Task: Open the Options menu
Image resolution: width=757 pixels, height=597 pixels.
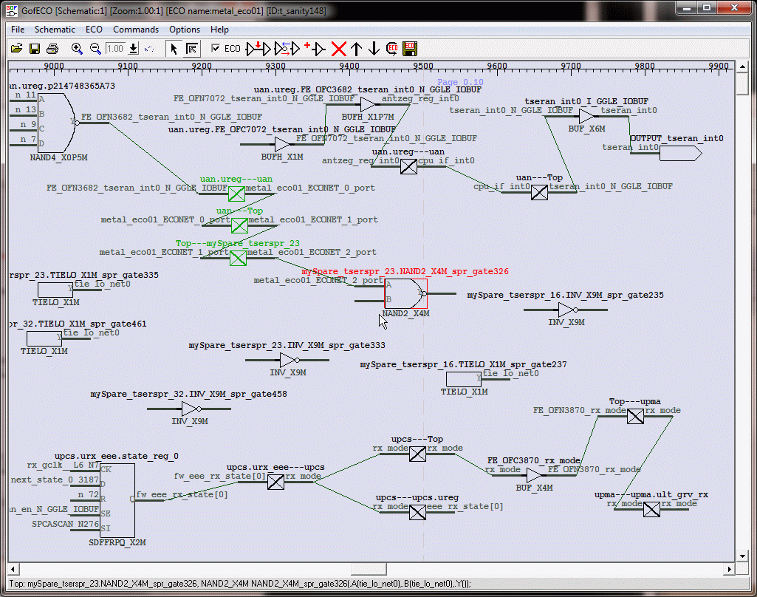Action: point(185,30)
